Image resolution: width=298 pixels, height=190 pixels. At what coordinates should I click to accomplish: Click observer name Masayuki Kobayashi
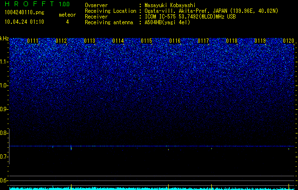pyautogui.click(x=170, y=6)
